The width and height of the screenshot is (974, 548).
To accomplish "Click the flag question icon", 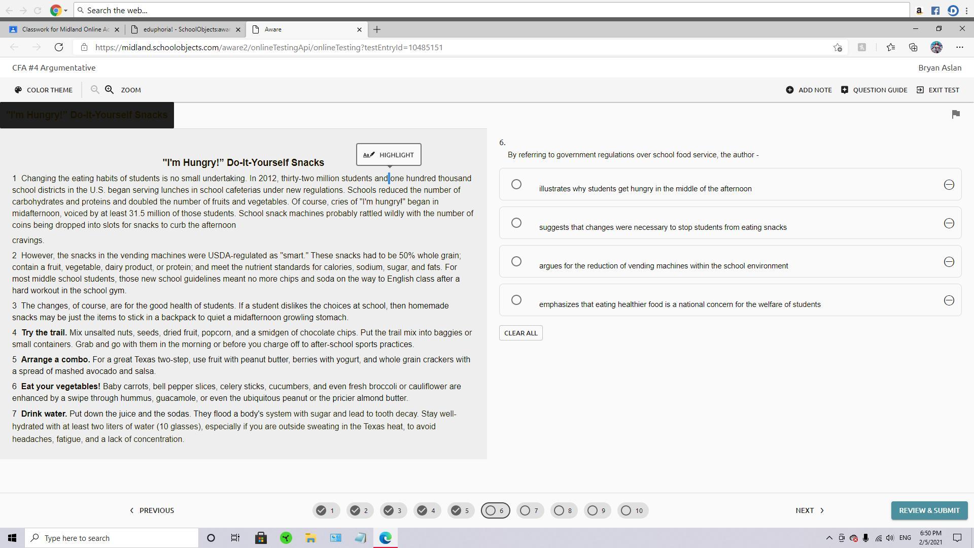I will pos(956,115).
